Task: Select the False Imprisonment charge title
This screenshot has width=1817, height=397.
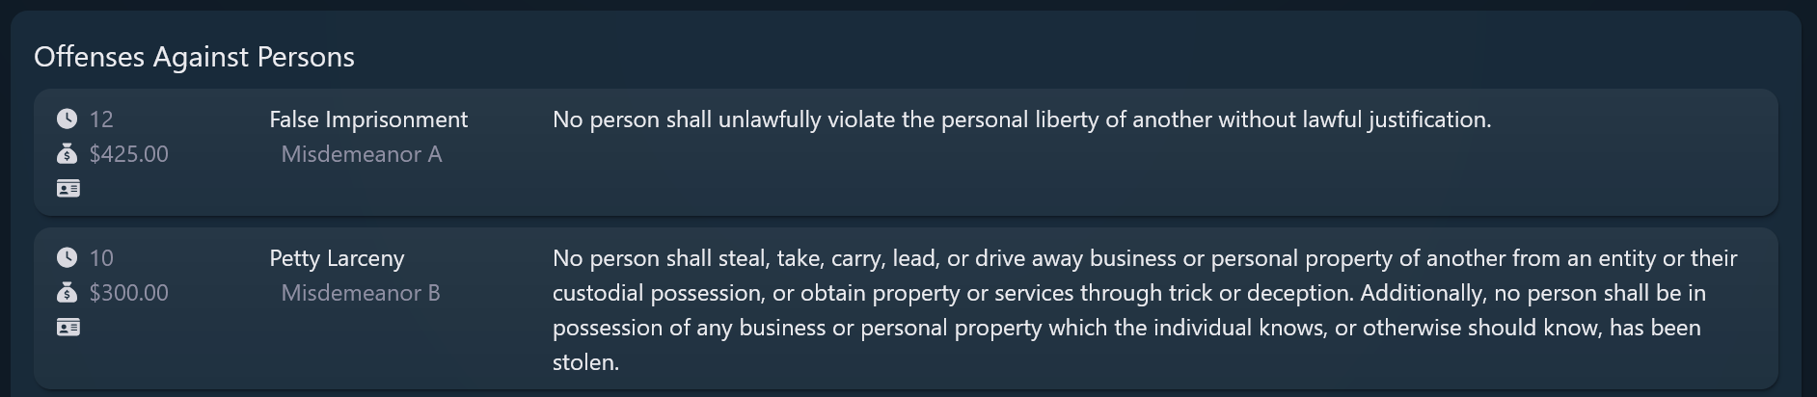Action: 367,119
